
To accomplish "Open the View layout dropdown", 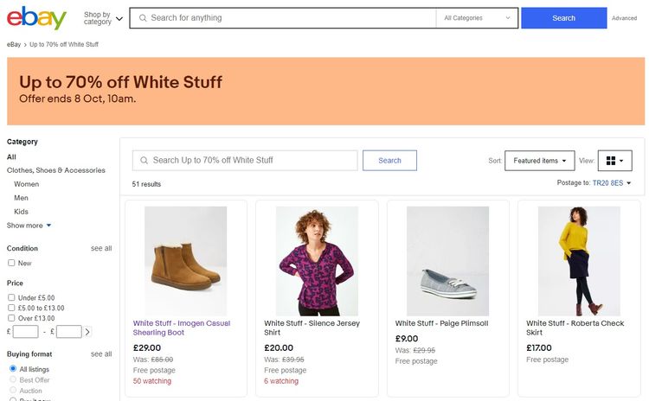I will 614,161.
